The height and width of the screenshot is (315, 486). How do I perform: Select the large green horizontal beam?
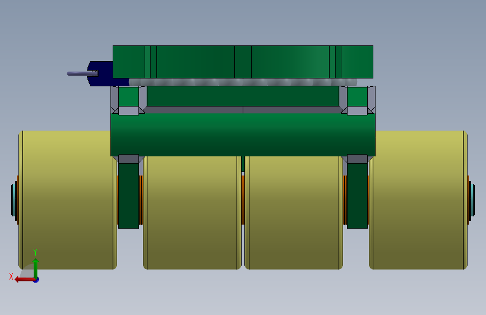(x=243, y=135)
